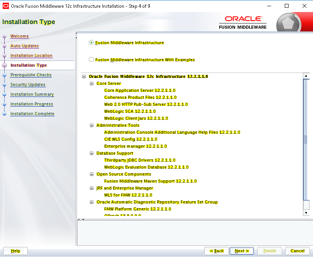Collapse the JRF and Enterprise Manager node
This screenshot has height=257, width=313.
(x=92, y=188)
